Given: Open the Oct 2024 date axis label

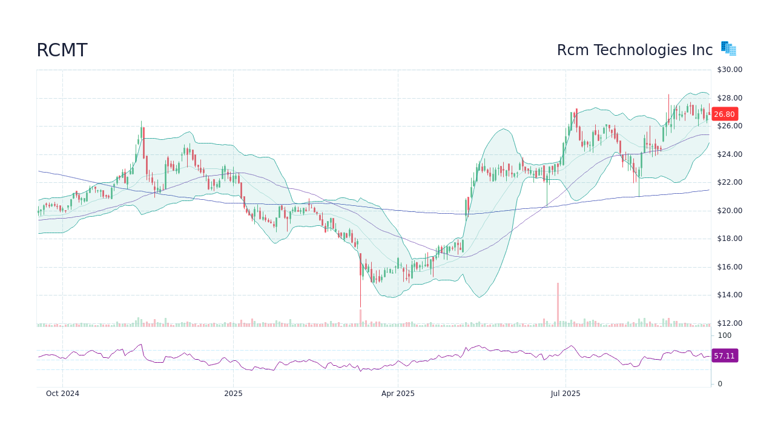Looking at the screenshot, I should tap(62, 393).
